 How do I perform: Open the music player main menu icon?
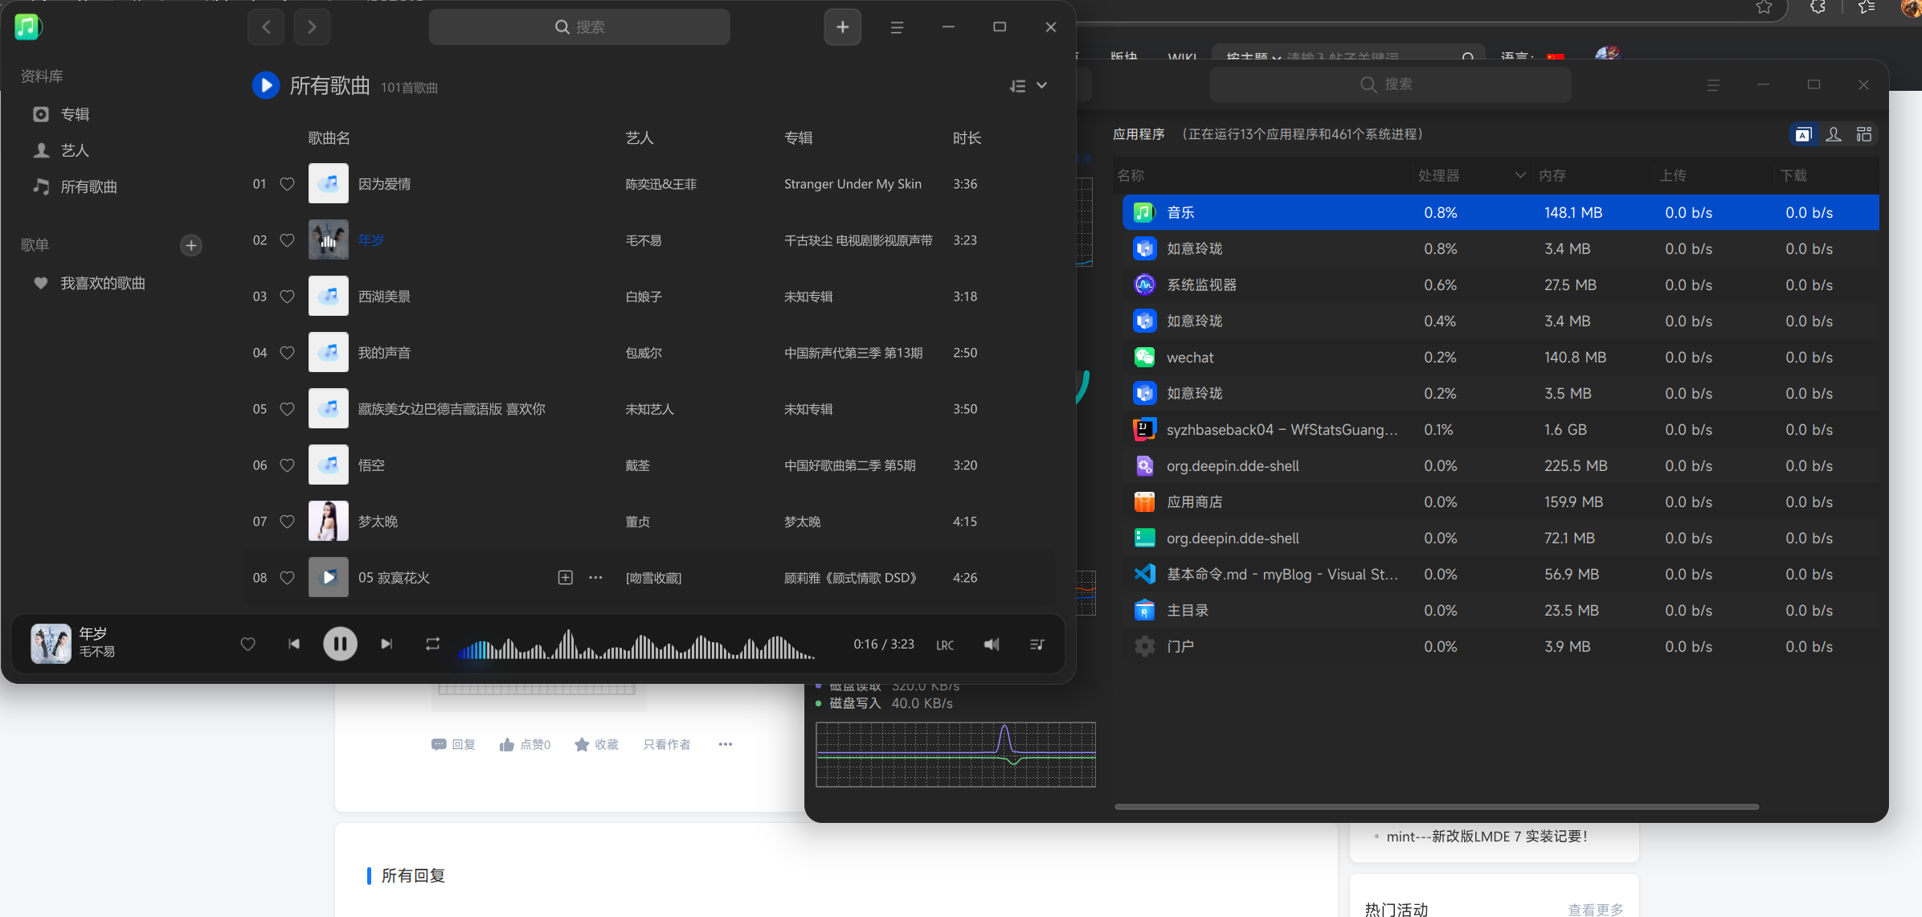tap(897, 27)
